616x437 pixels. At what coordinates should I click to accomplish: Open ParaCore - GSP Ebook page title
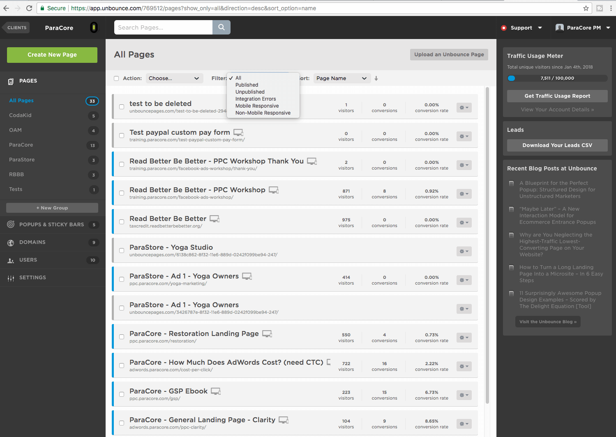(168, 391)
